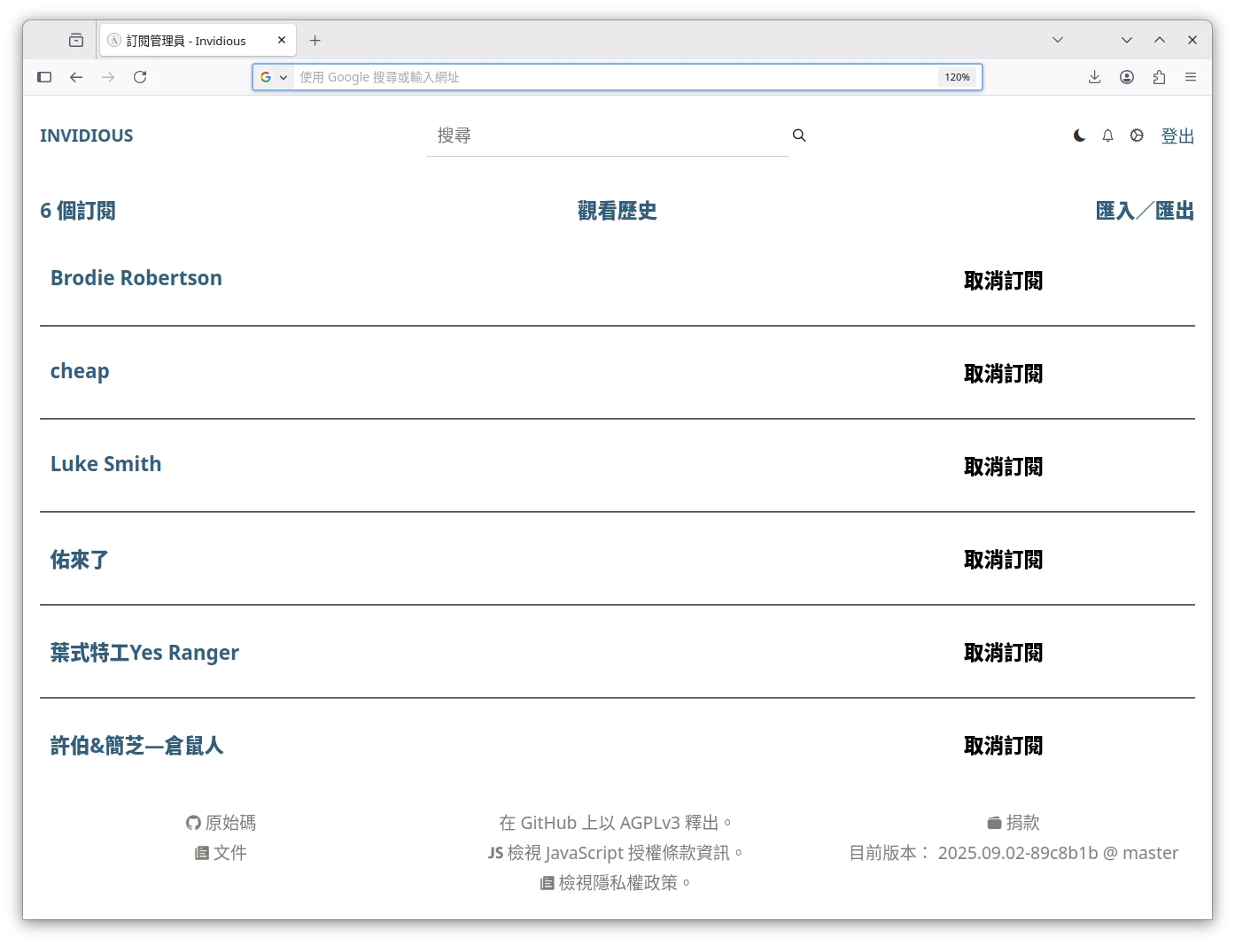
Task: Open the 匯入／匯出 import export page
Action: coord(1145,211)
